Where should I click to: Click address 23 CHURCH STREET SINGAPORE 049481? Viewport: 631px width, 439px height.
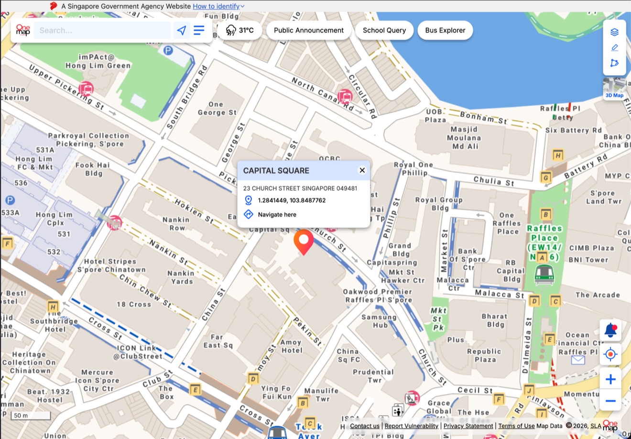[x=300, y=188]
